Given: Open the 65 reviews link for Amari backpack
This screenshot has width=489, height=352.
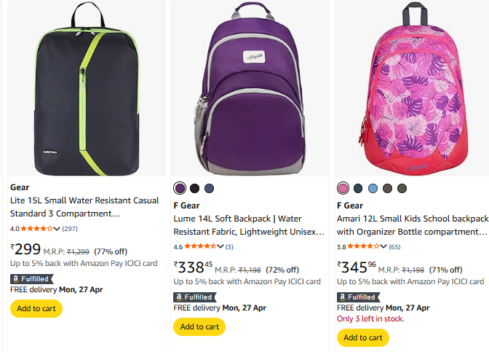Looking at the screenshot, I should [394, 246].
